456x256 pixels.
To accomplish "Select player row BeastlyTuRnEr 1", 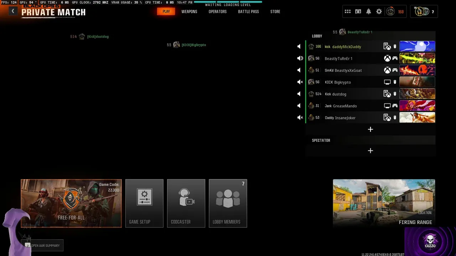I will coord(370,58).
